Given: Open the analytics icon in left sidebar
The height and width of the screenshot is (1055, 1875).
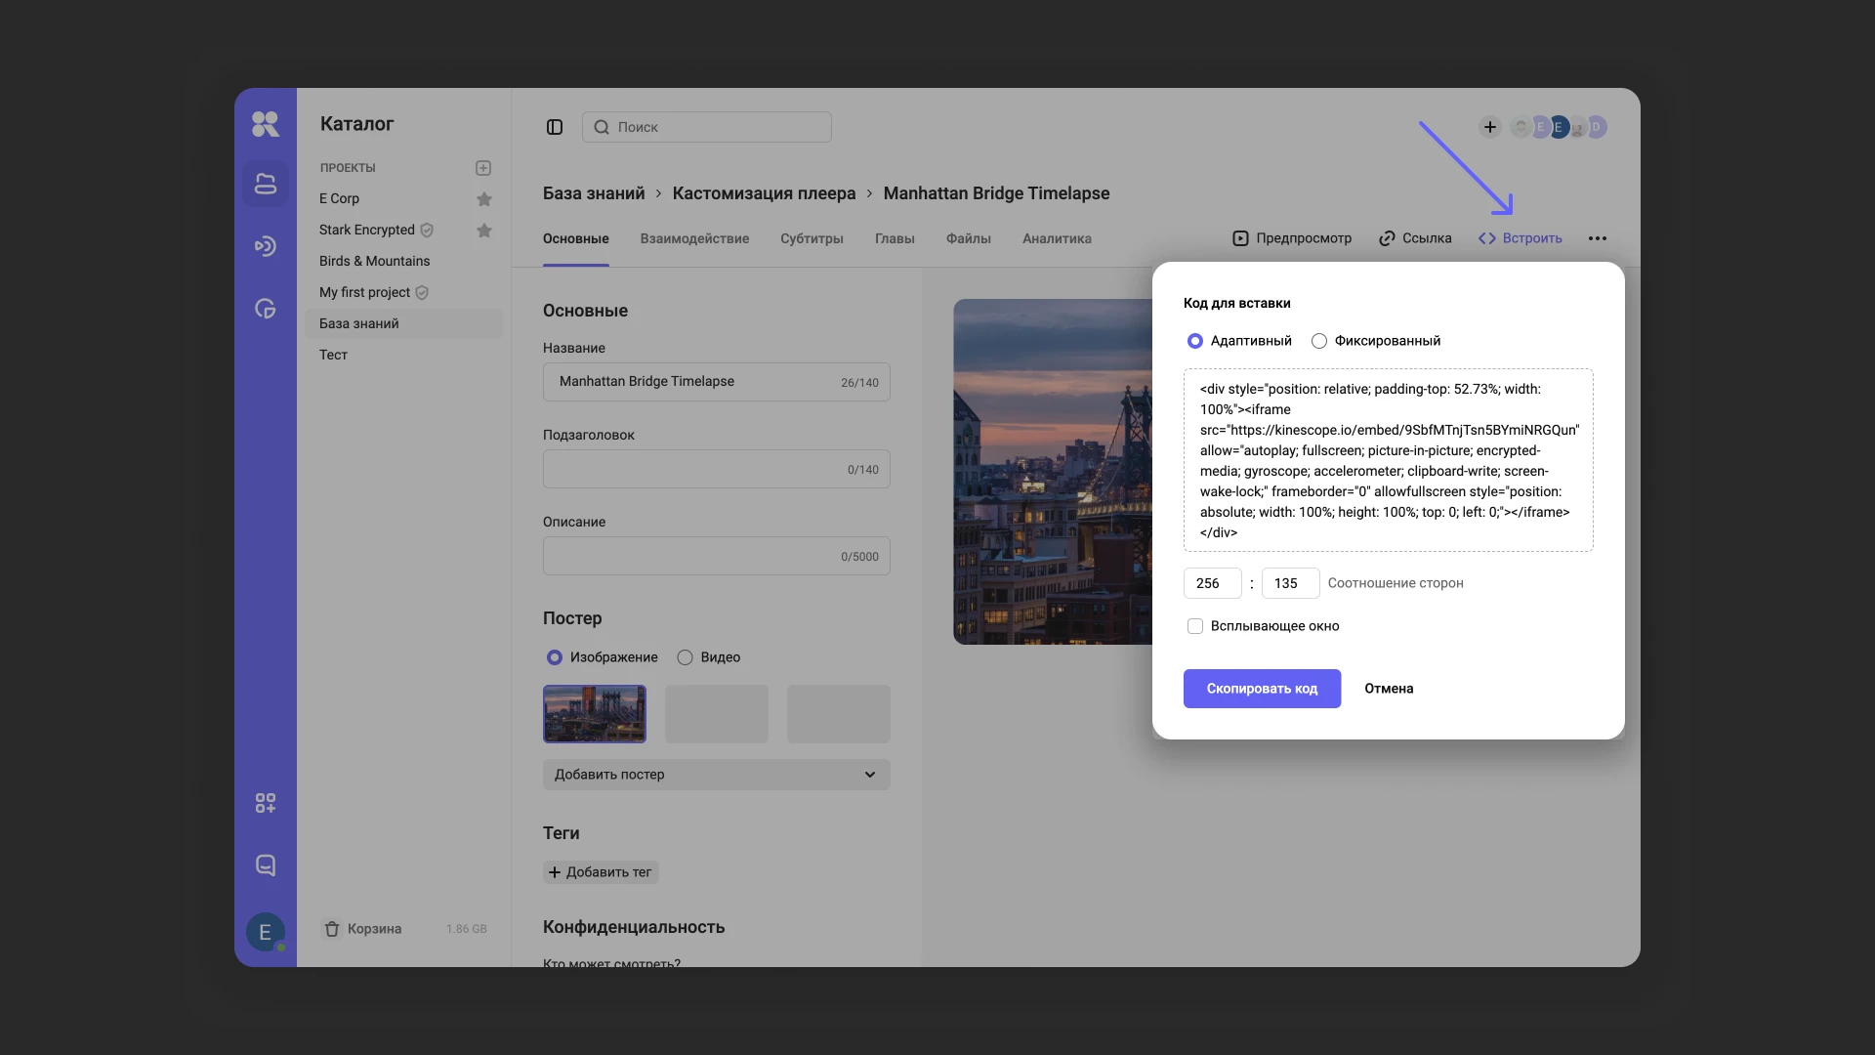Looking at the screenshot, I should (x=265, y=309).
